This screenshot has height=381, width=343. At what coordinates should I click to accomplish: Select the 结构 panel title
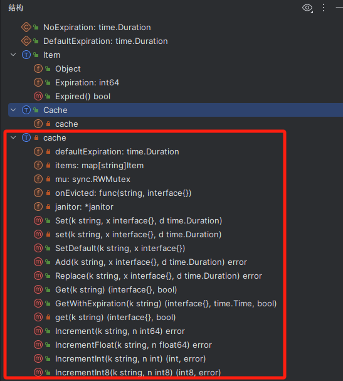(x=16, y=8)
